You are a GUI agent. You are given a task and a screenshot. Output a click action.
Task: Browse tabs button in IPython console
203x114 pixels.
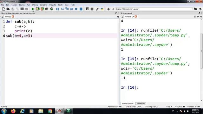(x=122, y=17)
